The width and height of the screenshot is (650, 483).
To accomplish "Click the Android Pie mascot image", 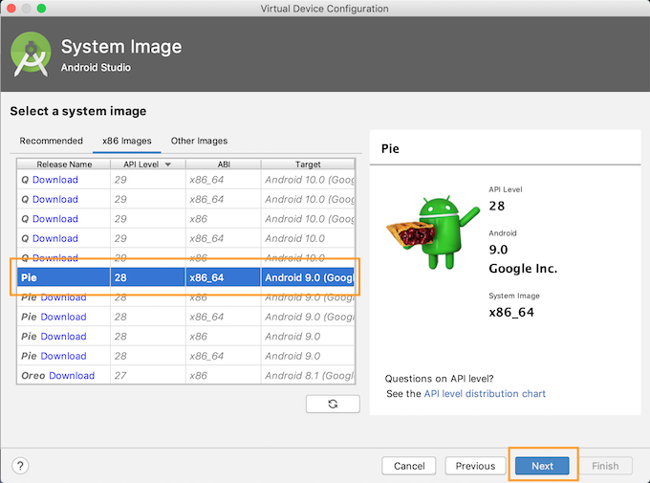I will point(432,232).
